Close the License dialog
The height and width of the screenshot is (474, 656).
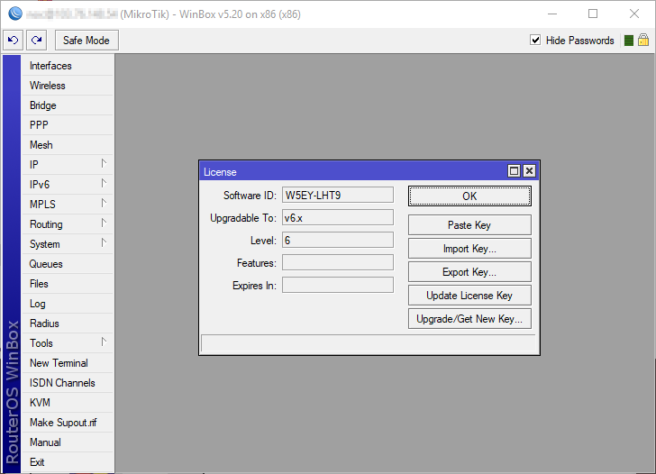click(529, 170)
